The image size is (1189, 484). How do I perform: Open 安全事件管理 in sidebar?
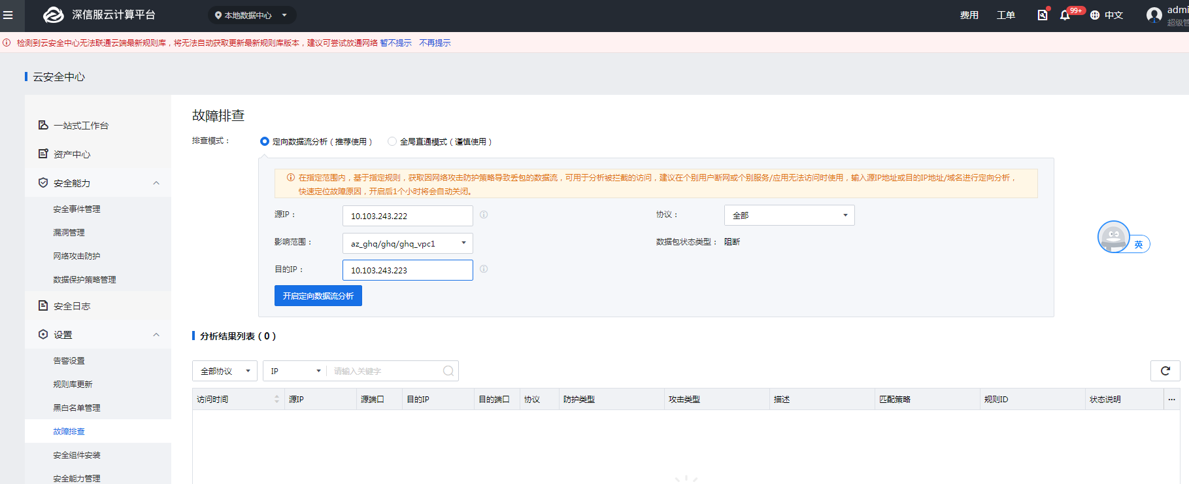pyautogui.click(x=76, y=209)
